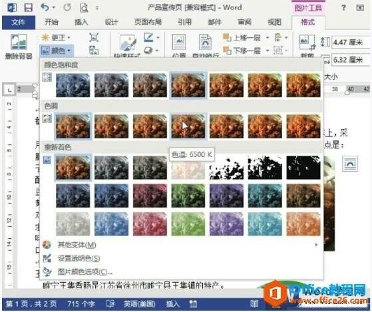
Task: Click the 裁剪 Crop icon
Action: click(307, 43)
